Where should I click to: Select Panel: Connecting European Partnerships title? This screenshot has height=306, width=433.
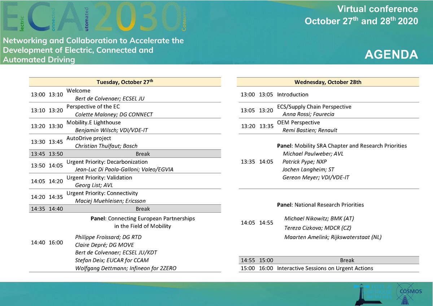point(142,222)
